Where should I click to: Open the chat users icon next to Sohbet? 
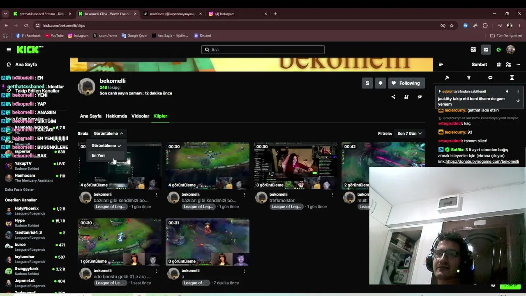coord(508,65)
